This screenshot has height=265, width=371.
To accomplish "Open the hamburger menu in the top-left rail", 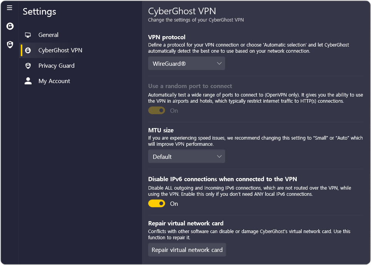I will [x=10, y=8].
